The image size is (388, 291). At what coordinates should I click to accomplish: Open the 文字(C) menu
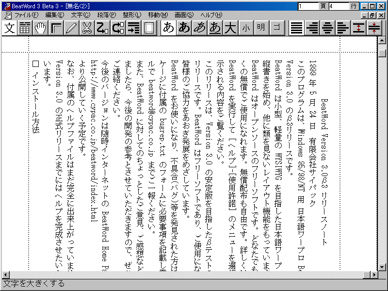pos(81,15)
